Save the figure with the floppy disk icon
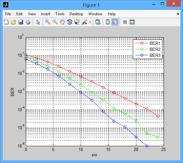 click(21, 22)
